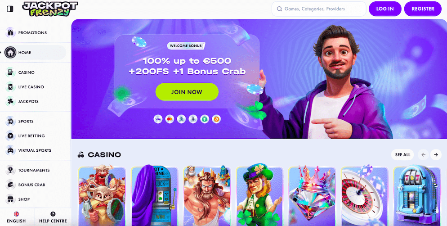Click the JOIN NOW banner button

(187, 92)
